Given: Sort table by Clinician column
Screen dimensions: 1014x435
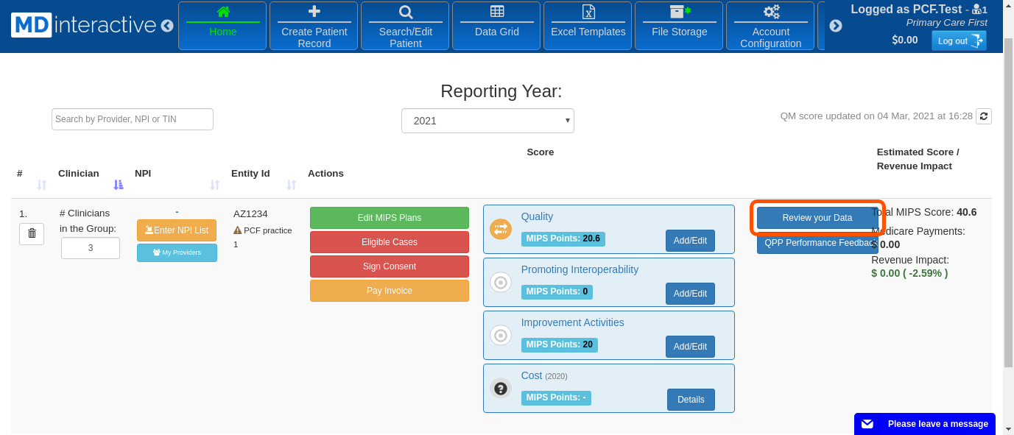Looking at the screenshot, I should [x=119, y=185].
